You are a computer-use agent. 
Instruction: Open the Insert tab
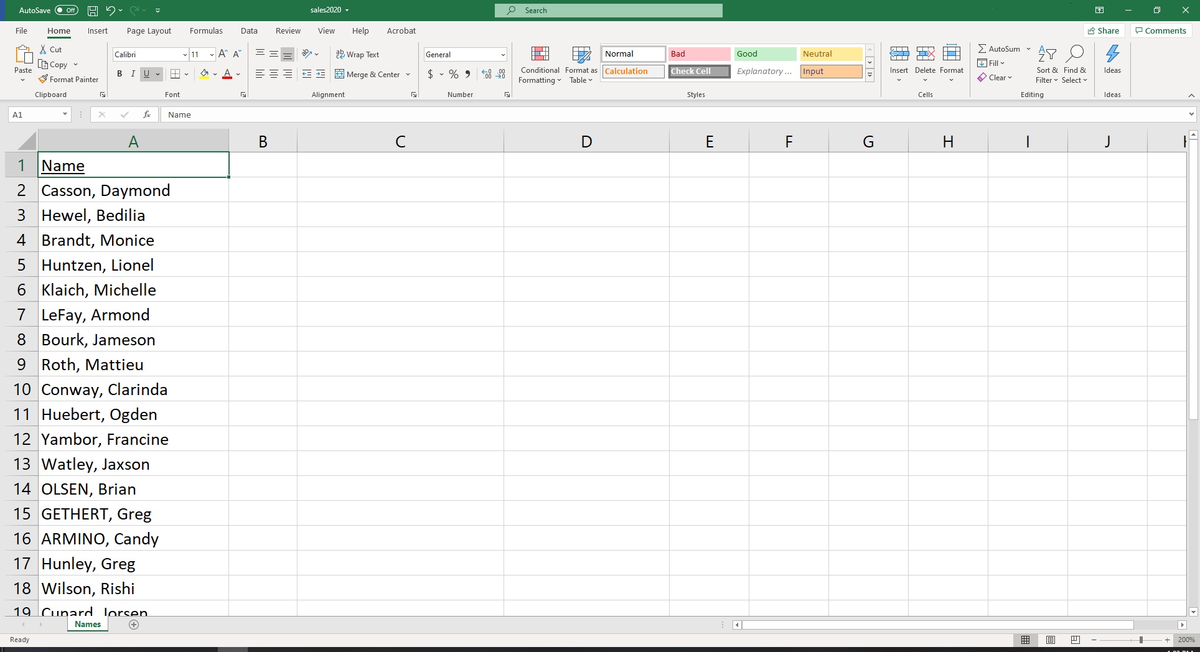98,30
